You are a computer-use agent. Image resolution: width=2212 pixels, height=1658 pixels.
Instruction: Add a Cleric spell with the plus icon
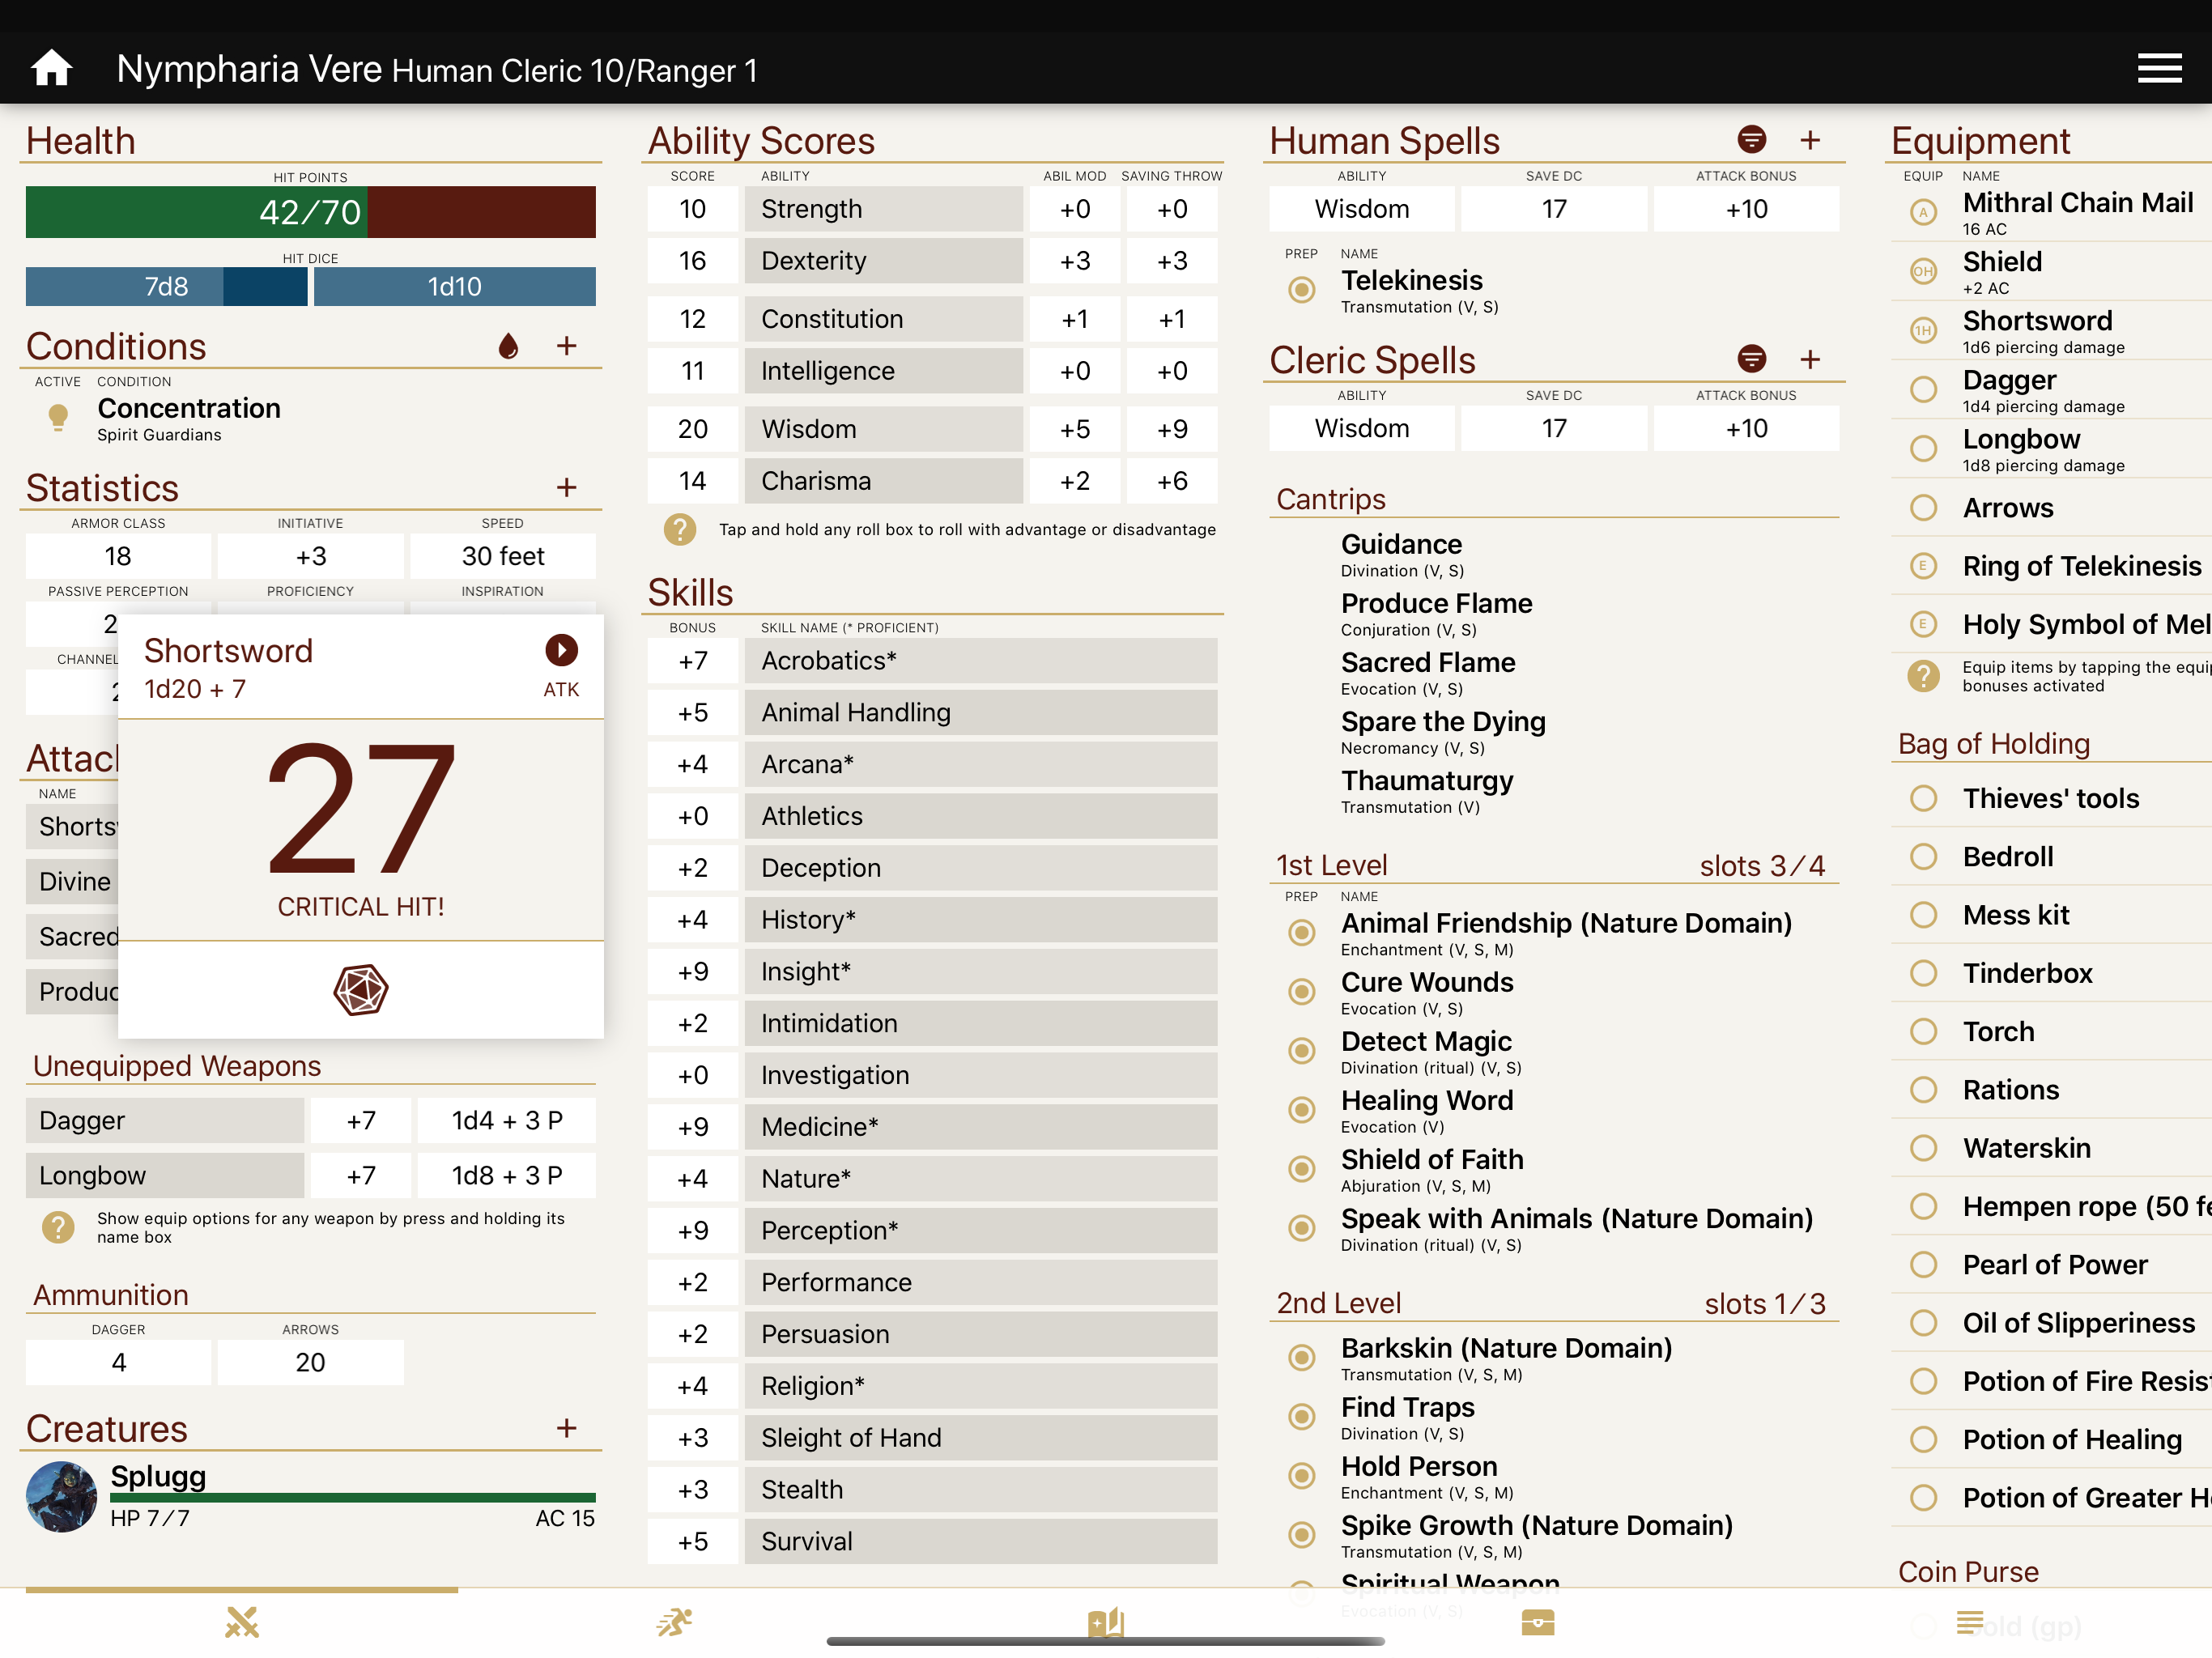click(x=1809, y=359)
